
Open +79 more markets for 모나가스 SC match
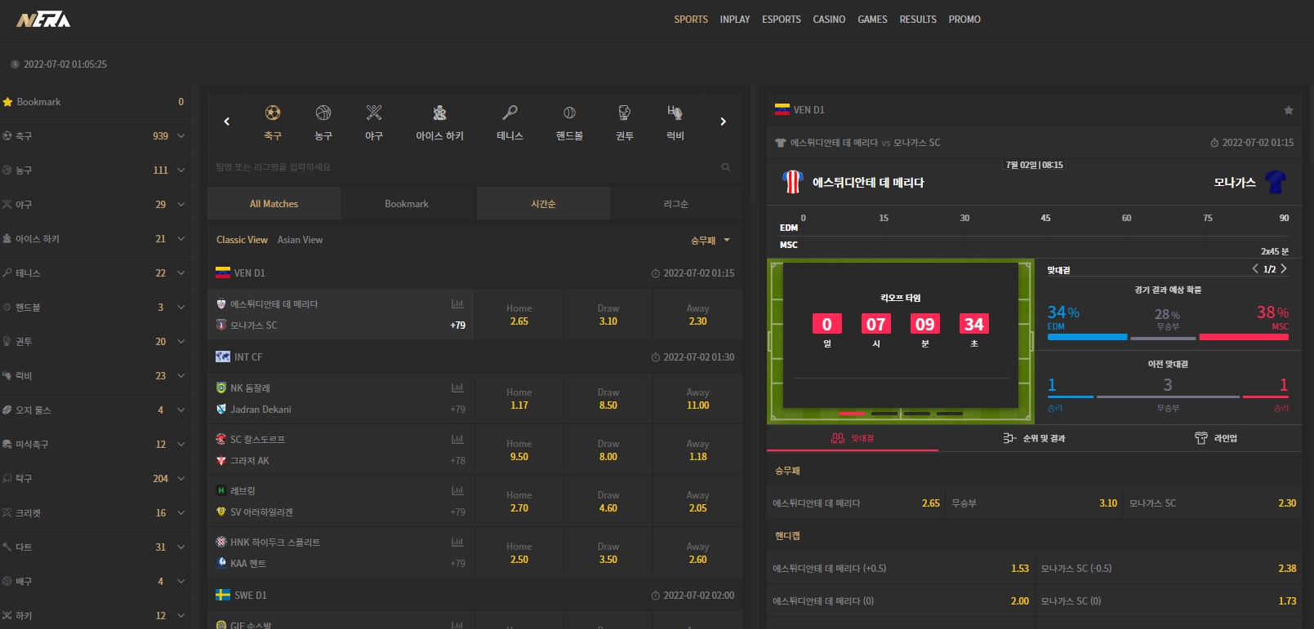point(457,326)
